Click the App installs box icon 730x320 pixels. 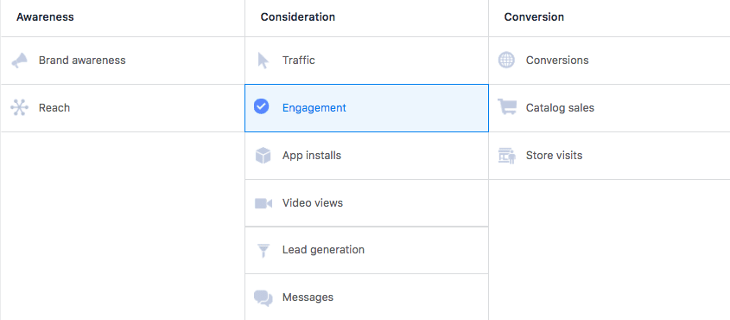tap(263, 155)
